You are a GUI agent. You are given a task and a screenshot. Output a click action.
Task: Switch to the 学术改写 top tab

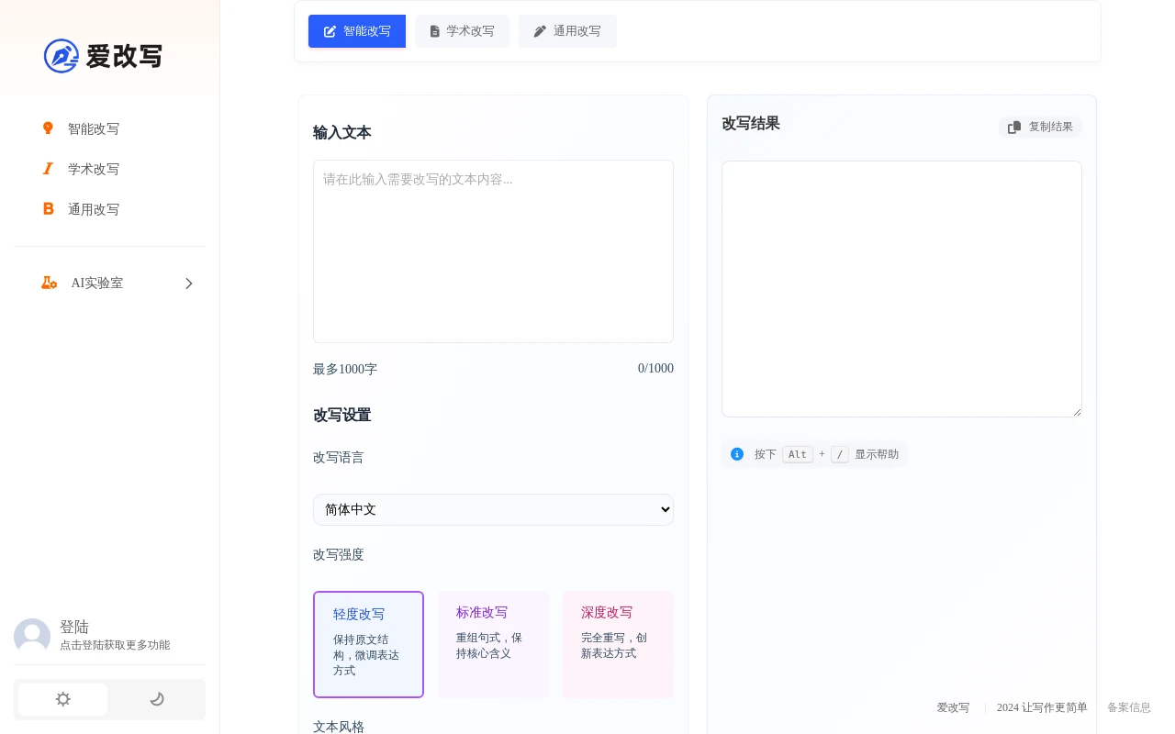462,31
